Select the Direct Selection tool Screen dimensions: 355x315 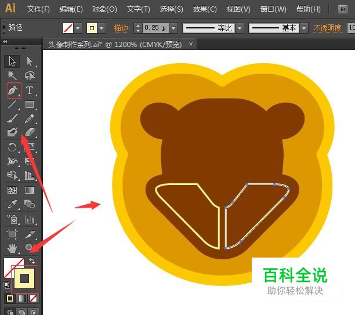pyautogui.click(x=30, y=61)
